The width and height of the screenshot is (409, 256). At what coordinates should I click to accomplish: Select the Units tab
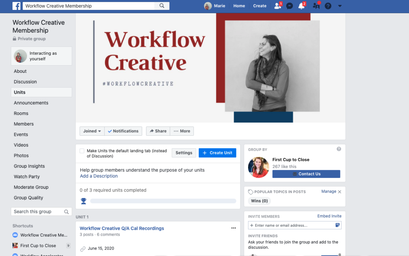tap(42, 92)
